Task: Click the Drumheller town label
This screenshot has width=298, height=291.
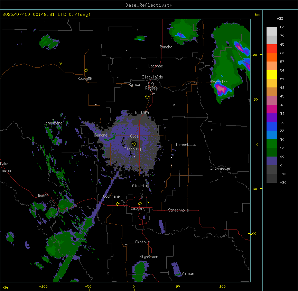Action: [221, 168]
